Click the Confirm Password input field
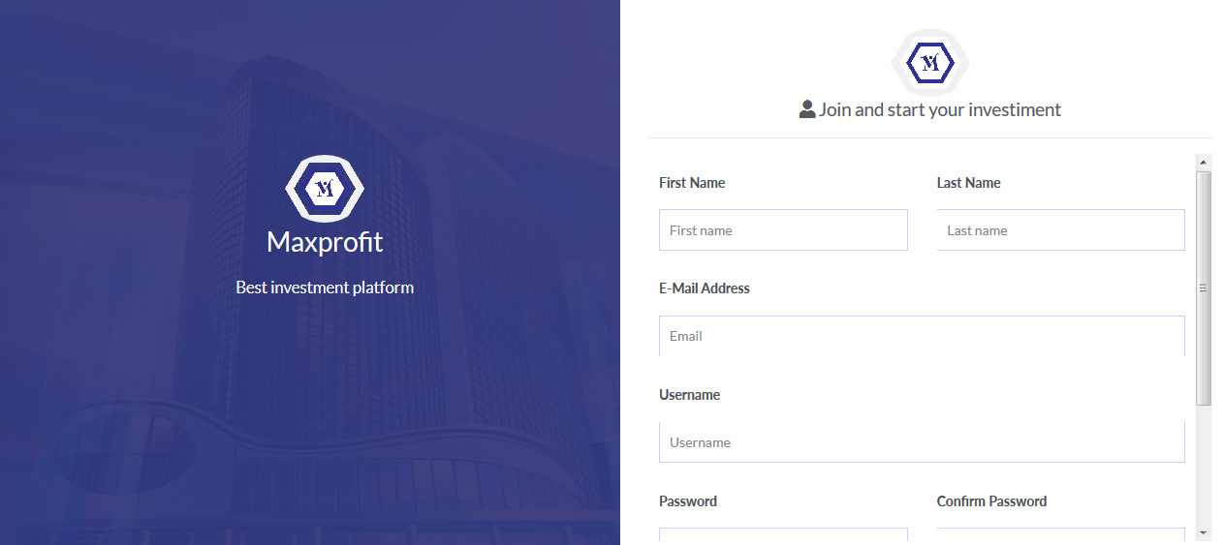Viewport: 1224px width, 545px height. 1060,534
